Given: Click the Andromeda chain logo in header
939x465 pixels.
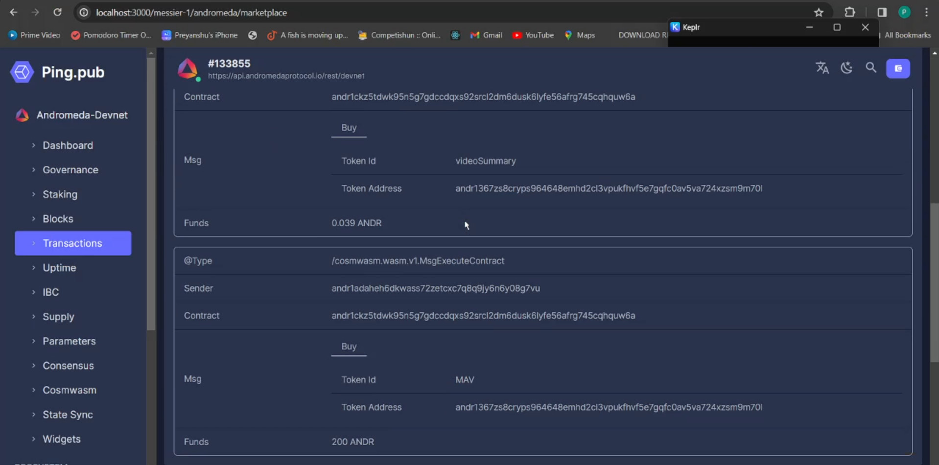Looking at the screenshot, I should [x=188, y=69].
